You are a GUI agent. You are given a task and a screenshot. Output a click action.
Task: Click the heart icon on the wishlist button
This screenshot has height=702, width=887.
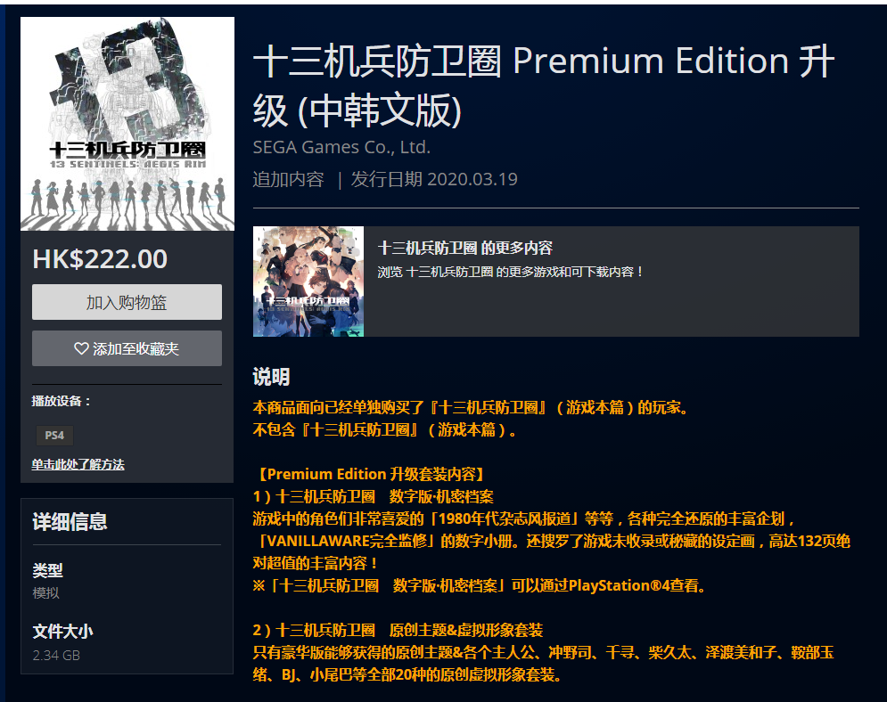(x=81, y=348)
